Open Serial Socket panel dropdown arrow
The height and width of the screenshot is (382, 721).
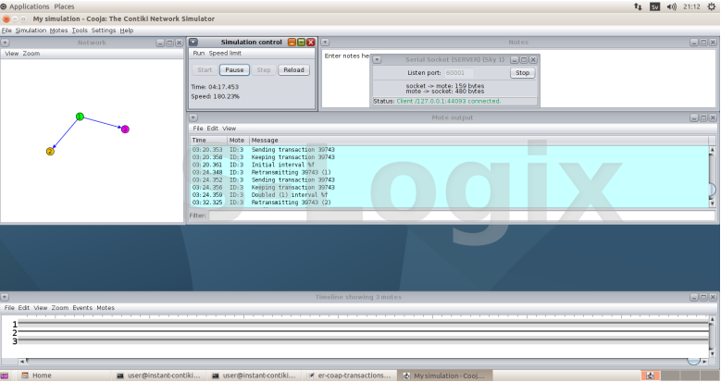click(x=377, y=60)
